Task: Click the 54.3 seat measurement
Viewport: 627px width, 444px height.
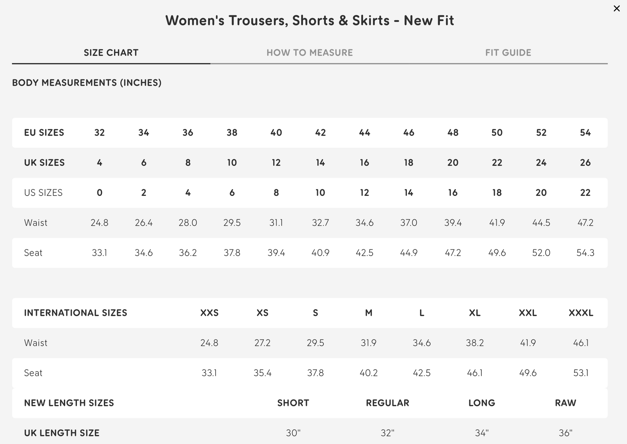Action: 585,253
